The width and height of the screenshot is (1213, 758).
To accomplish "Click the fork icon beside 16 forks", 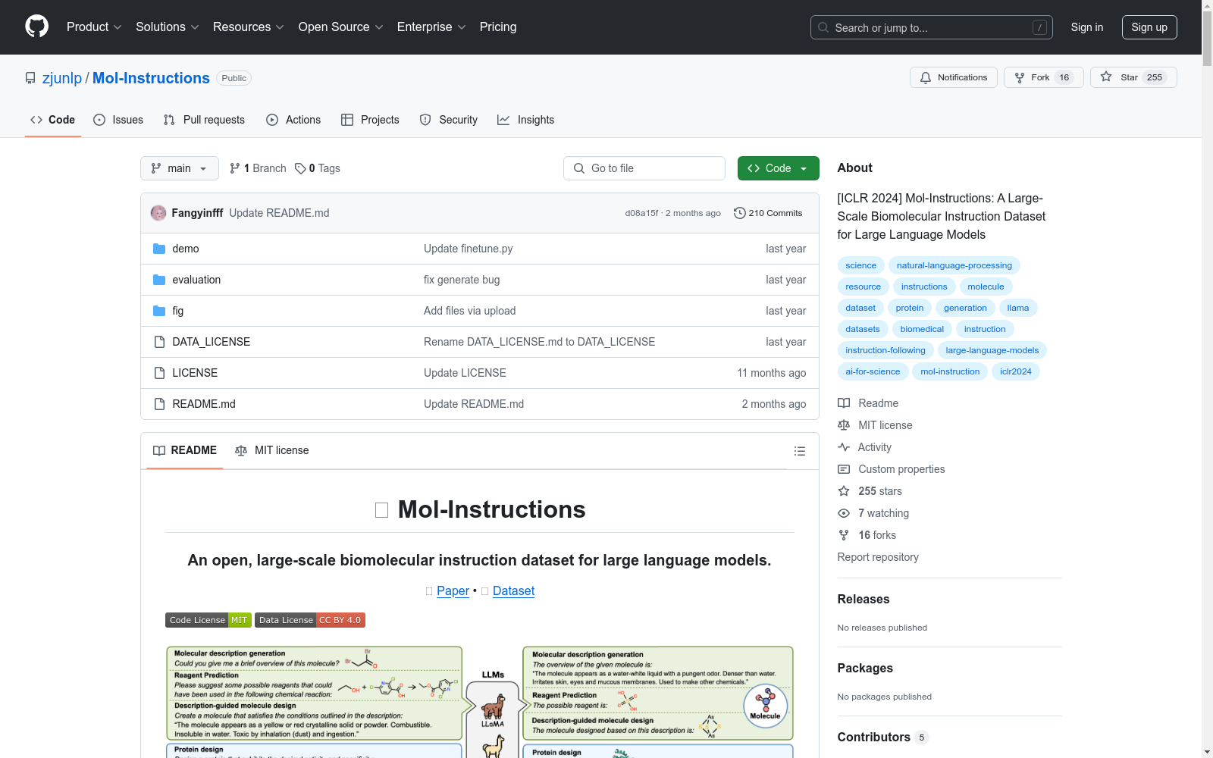I will [x=844, y=535].
